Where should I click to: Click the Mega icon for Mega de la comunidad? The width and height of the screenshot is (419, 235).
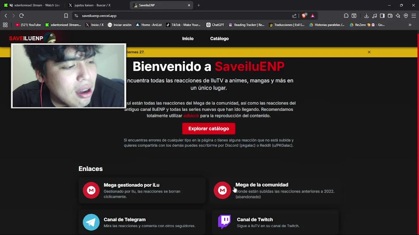tap(223, 190)
